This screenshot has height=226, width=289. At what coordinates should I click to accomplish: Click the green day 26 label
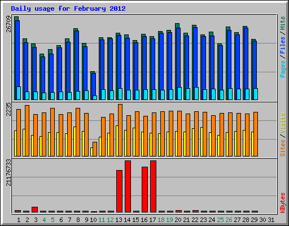[x=229, y=220]
